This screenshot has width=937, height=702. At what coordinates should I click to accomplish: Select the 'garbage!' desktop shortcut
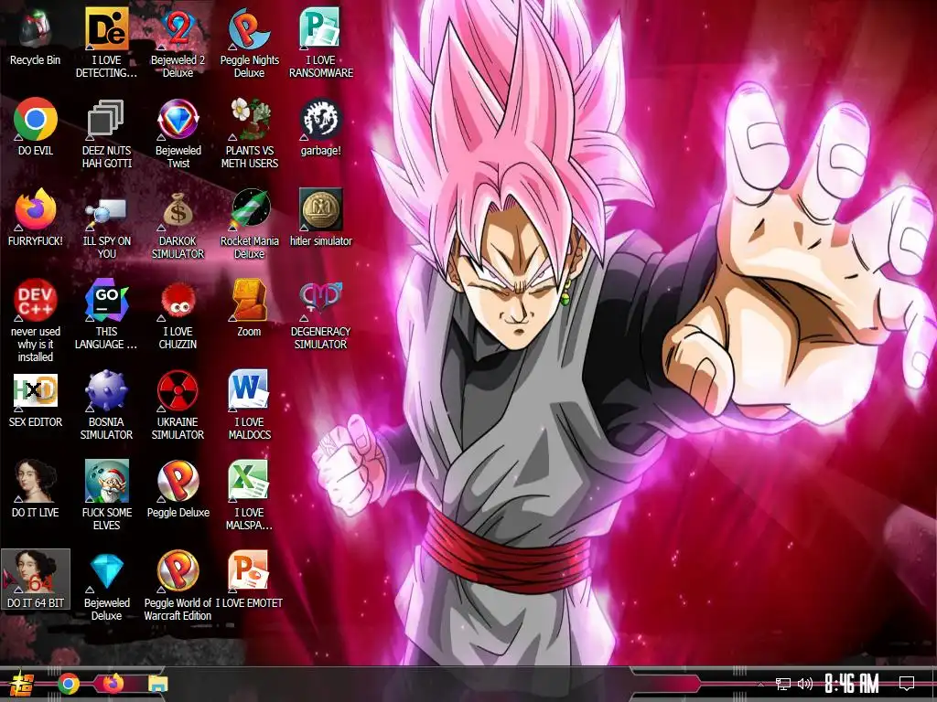click(x=321, y=127)
